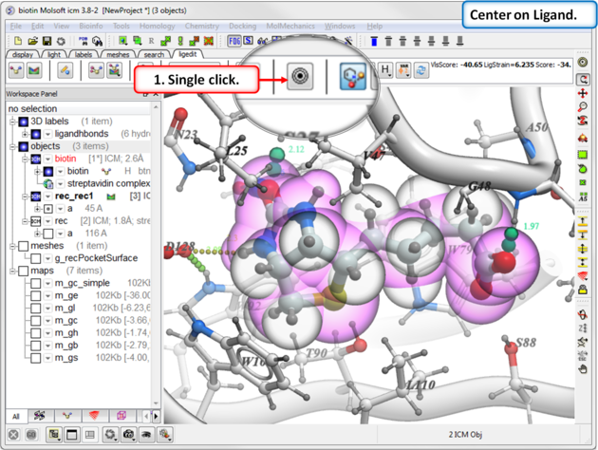This screenshot has height=450, width=598.
Task: Switch to the labels tab
Action: click(84, 55)
